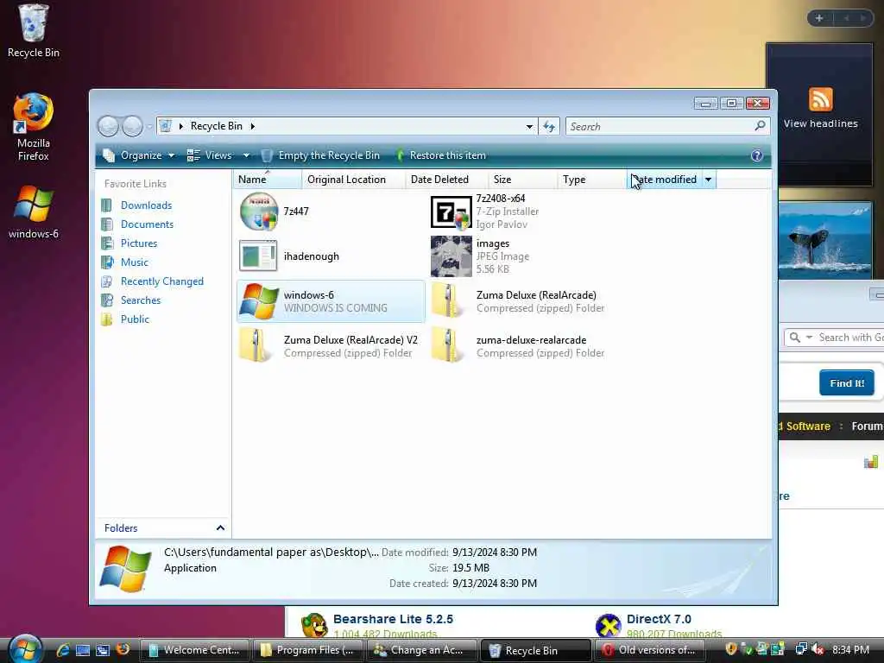The height and width of the screenshot is (663, 884).
Task: Click Restore this item
Action: click(441, 155)
